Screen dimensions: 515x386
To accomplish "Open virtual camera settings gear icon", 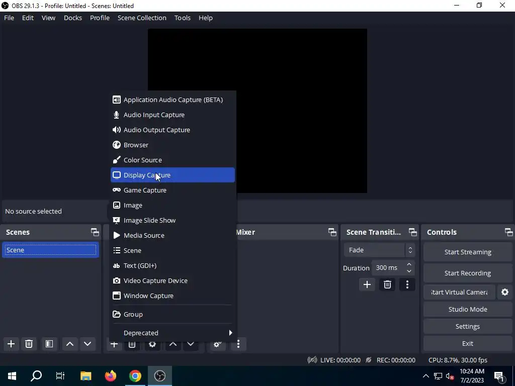I will [505, 292].
